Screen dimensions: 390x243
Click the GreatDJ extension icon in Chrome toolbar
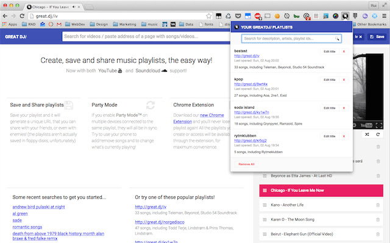point(345,16)
